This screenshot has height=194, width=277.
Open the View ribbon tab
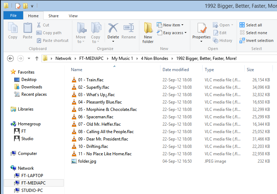(x=73, y=16)
